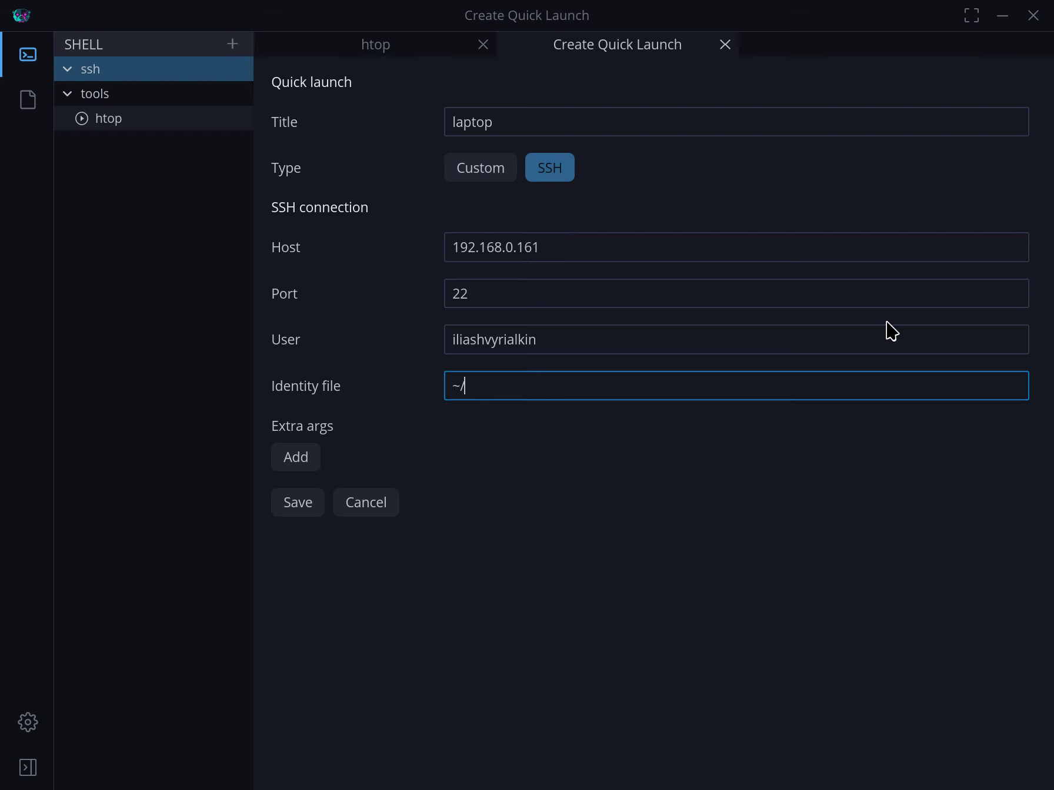Switch to the htop tab
The image size is (1054, 790).
(x=375, y=45)
